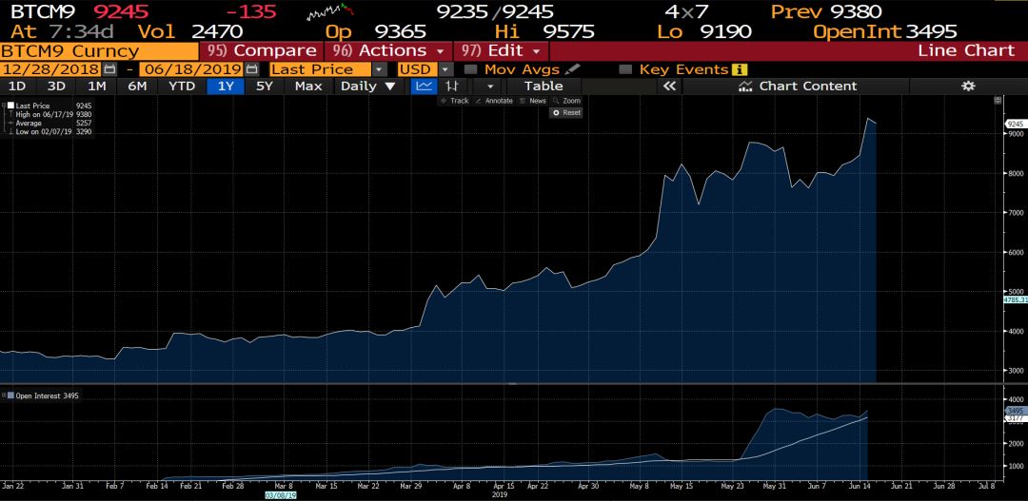
Task: Select the 6M time range tab
Action: tap(137, 86)
